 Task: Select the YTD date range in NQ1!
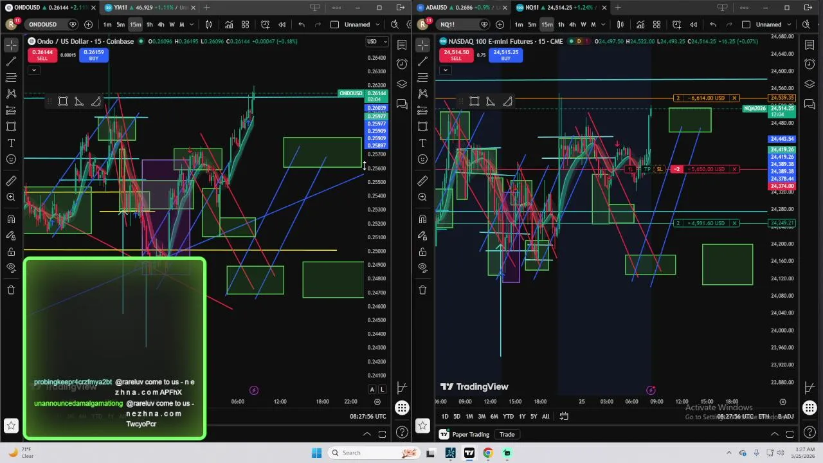pyautogui.click(x=508, y=416)
